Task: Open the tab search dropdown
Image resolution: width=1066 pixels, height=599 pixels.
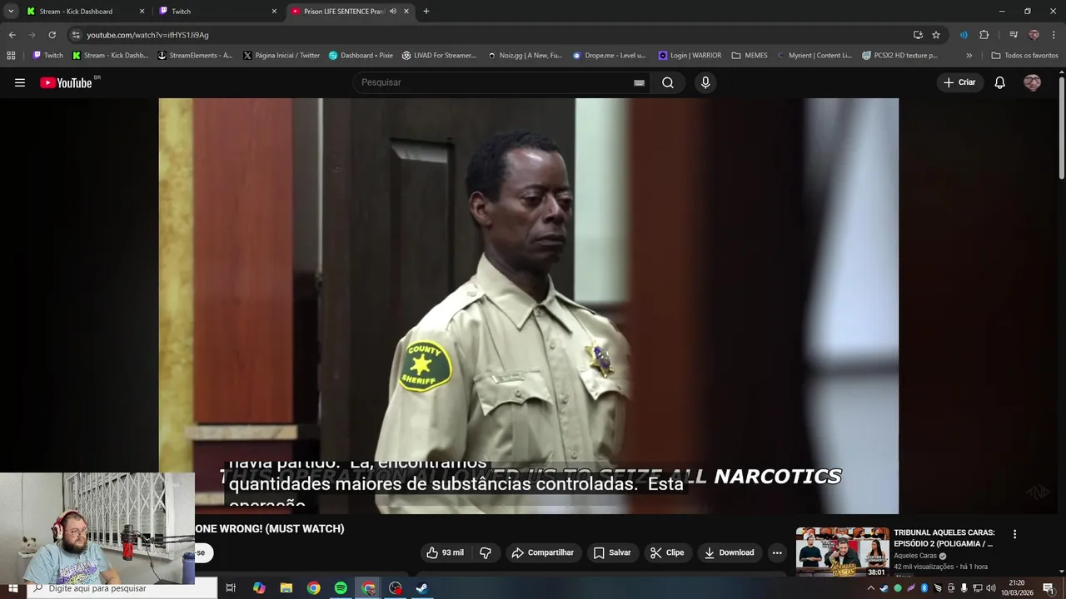Action: pyautogui.click(x=11, y=12)
